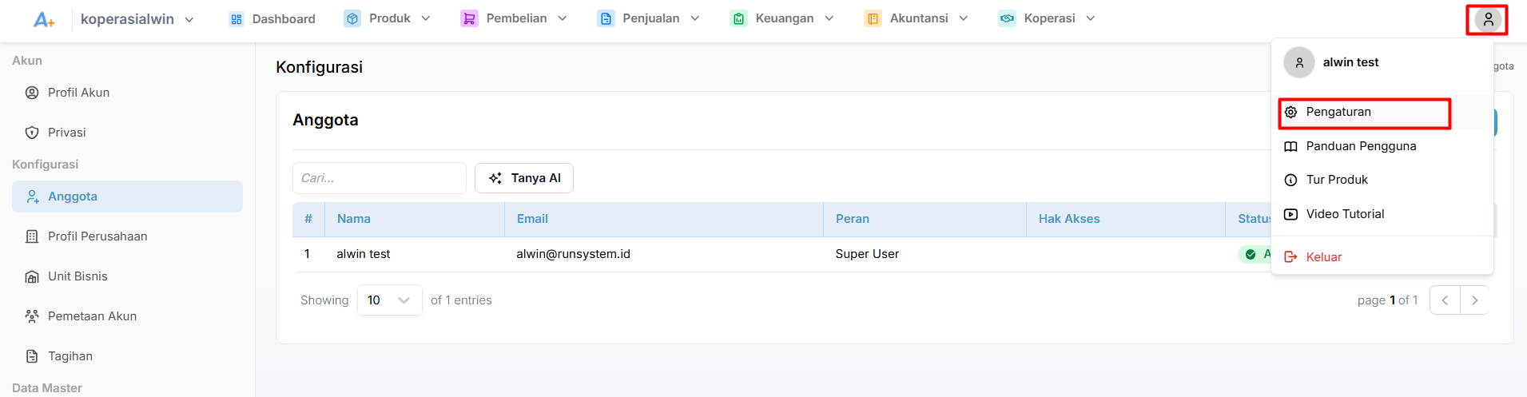Click the Akuntansi book icon
The image size is (1527, 397).
873,18
